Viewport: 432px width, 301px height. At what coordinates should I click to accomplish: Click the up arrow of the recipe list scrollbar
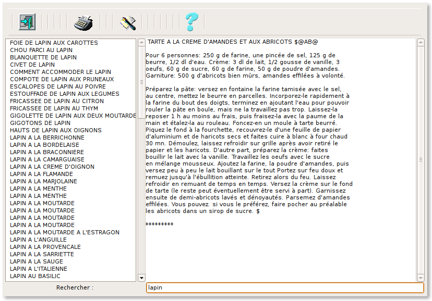141,43
